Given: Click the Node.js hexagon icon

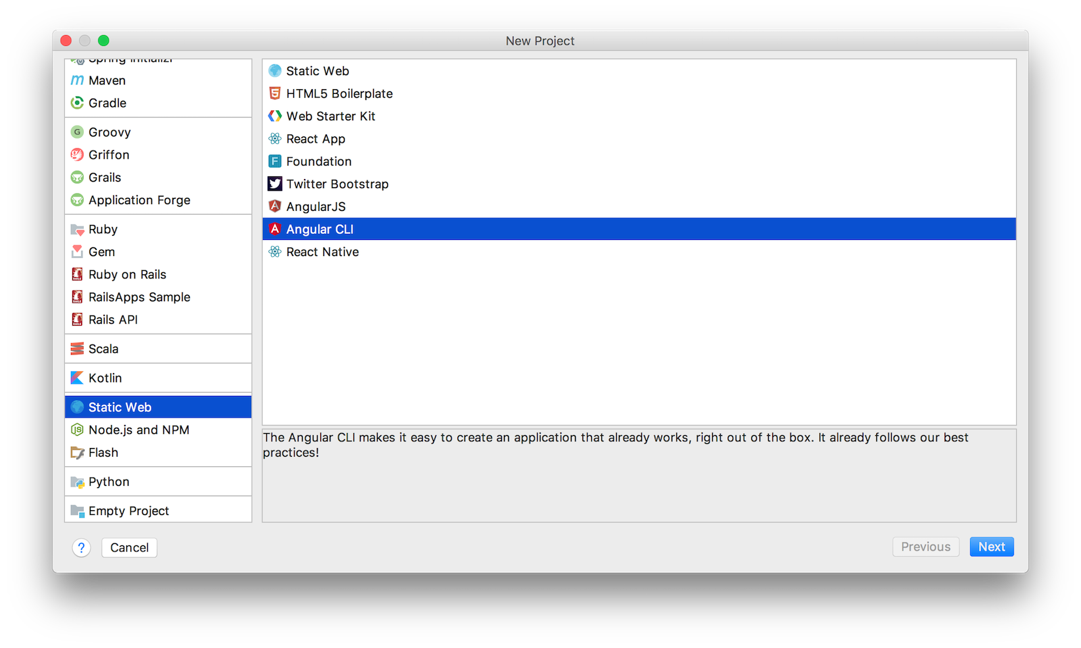Looking at the screenshot, I should tap(77, 430).
